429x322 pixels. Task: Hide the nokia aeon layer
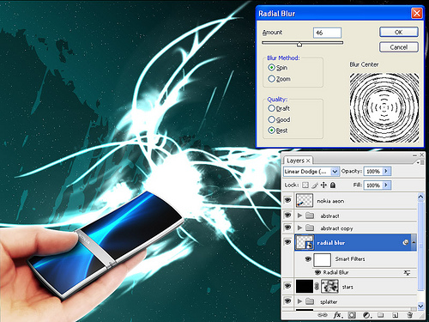coord(287,200)
